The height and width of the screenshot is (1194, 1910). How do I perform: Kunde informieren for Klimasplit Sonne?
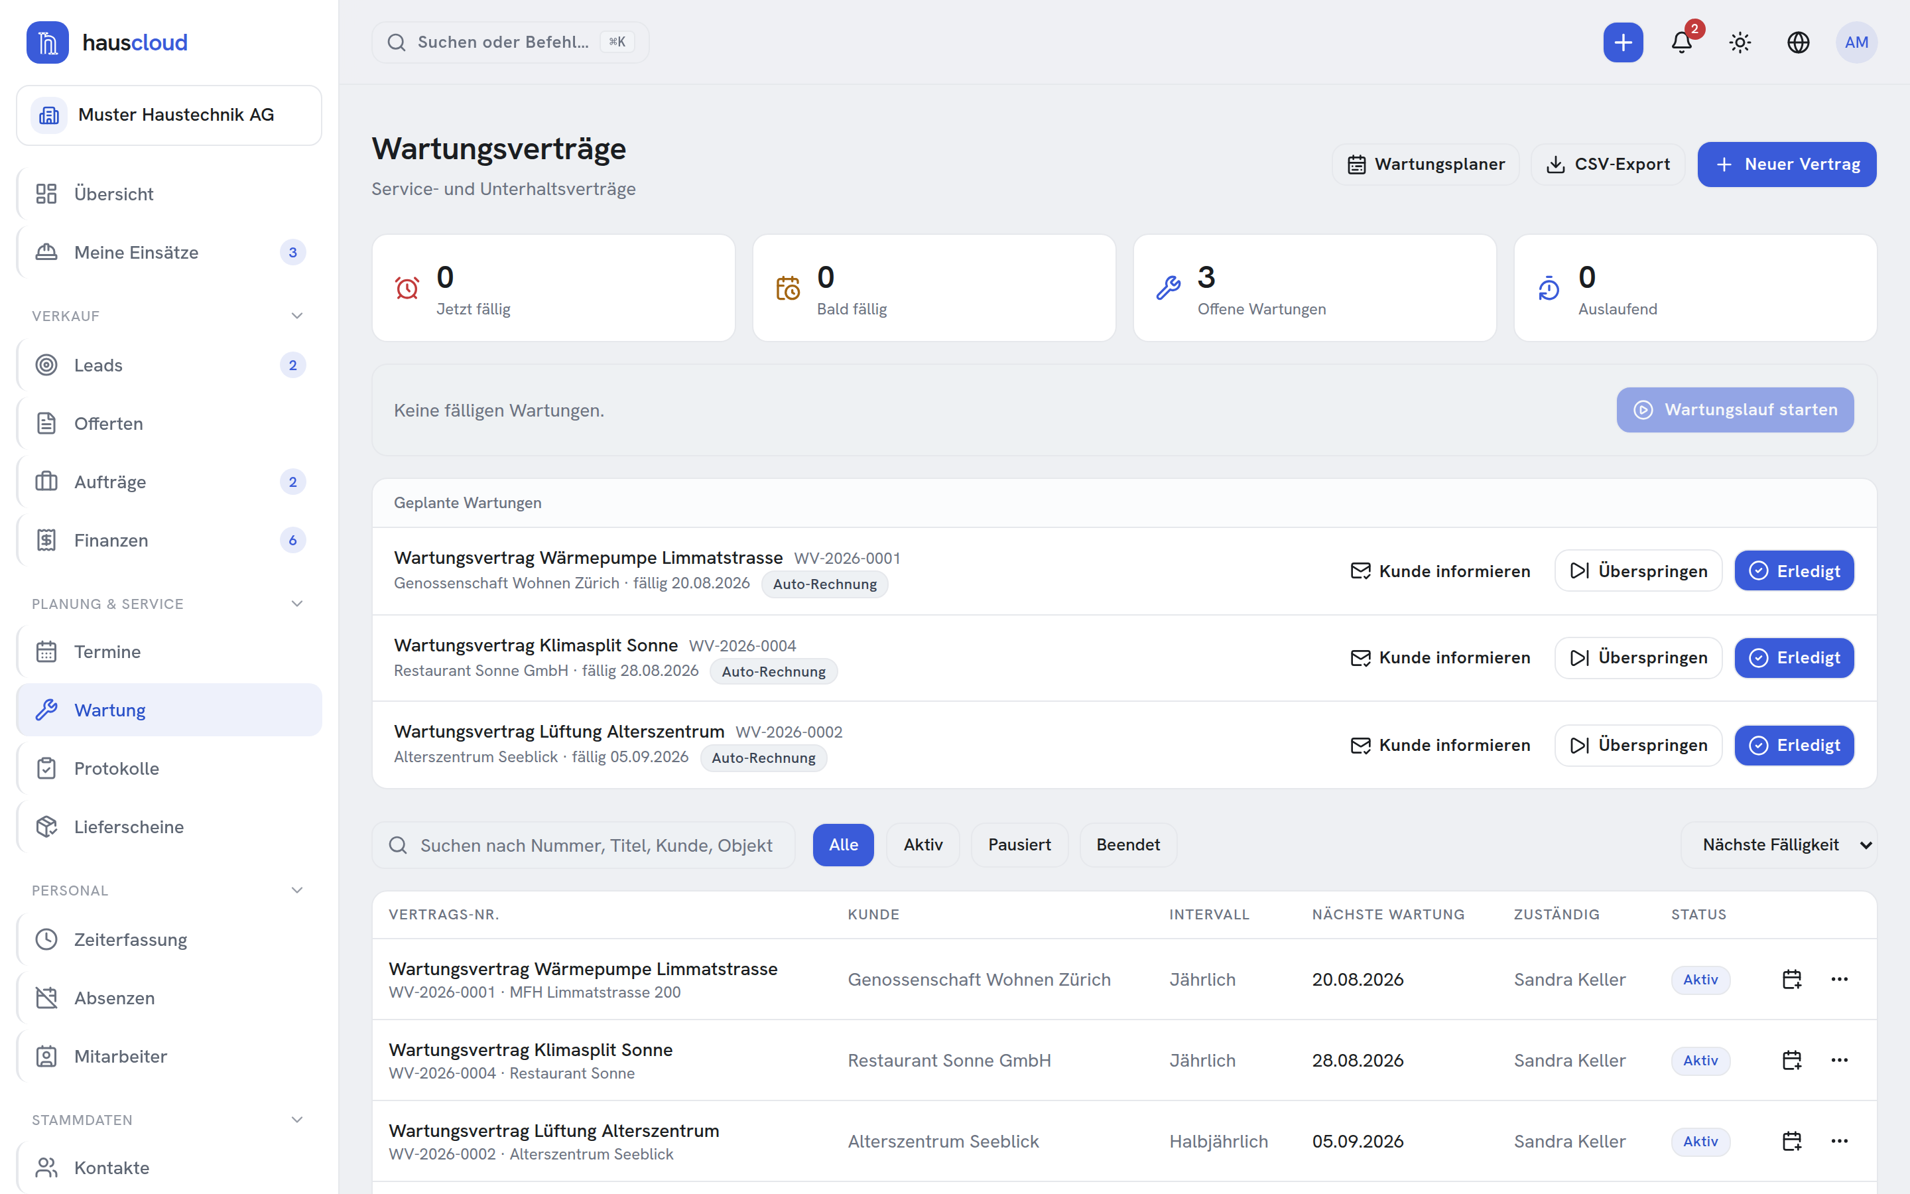pyautogui.click(x=1440, y=658)
